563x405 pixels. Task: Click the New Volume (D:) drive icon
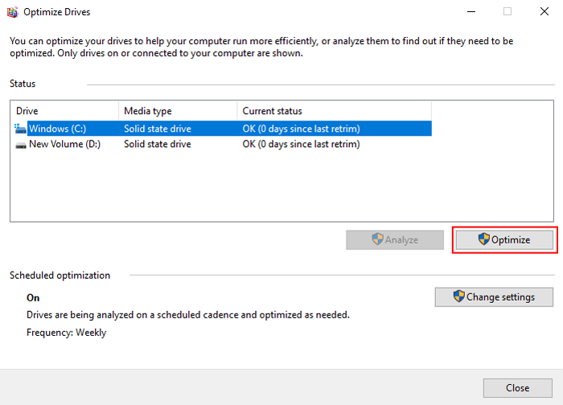coord(20,145)
